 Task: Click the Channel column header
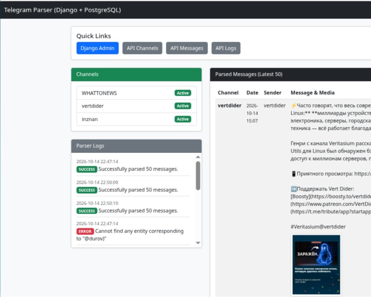(x=228, y=93)
